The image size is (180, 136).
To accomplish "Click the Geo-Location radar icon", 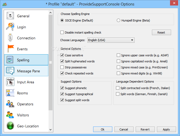I will [x=10, y=126].
